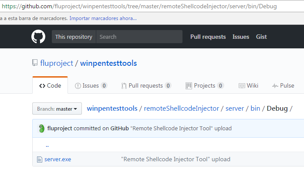The image size is (304, 173).
Task: Click the repository book icon beside fluproject
Action: coord(35,63)
